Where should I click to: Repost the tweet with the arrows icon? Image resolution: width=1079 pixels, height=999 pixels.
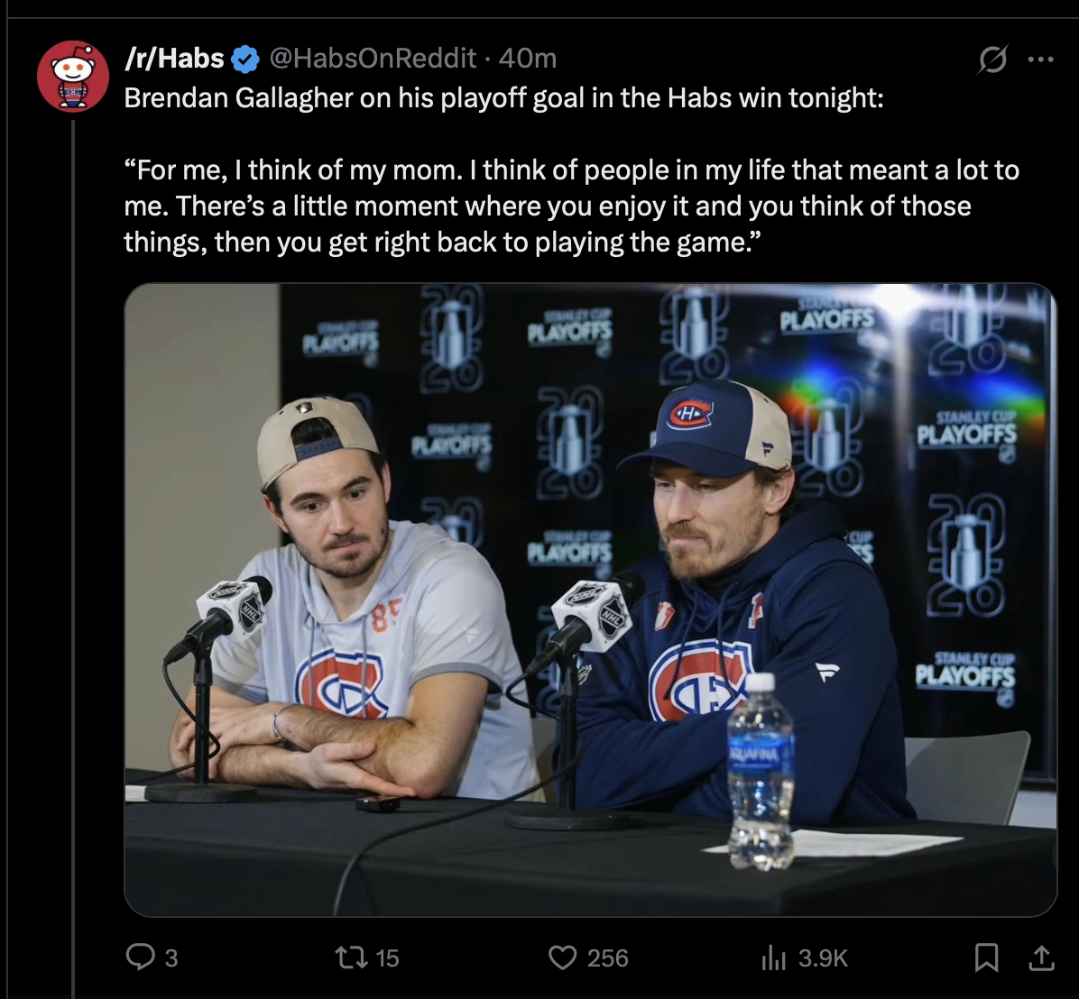pyautogui.click(x=351, y=957)
